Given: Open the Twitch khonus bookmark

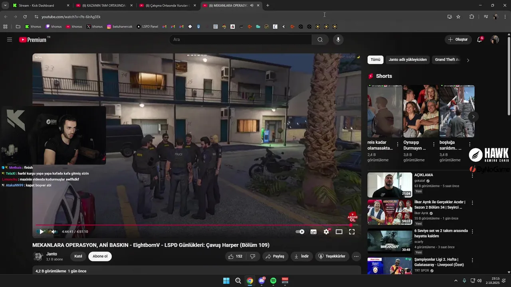Looking at the screenshot, I should (x=53, y=27).
